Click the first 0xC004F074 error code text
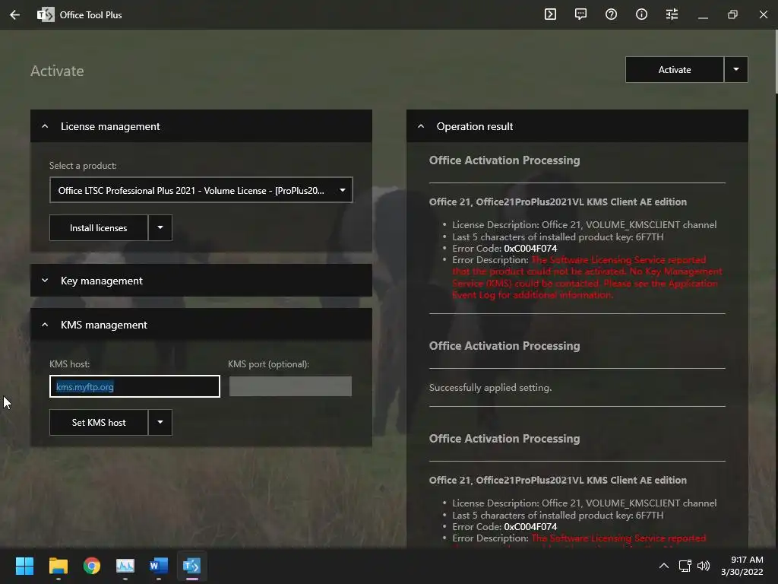Image resolution: width=778 pixels, height=584 pixels. coord(530,249)
